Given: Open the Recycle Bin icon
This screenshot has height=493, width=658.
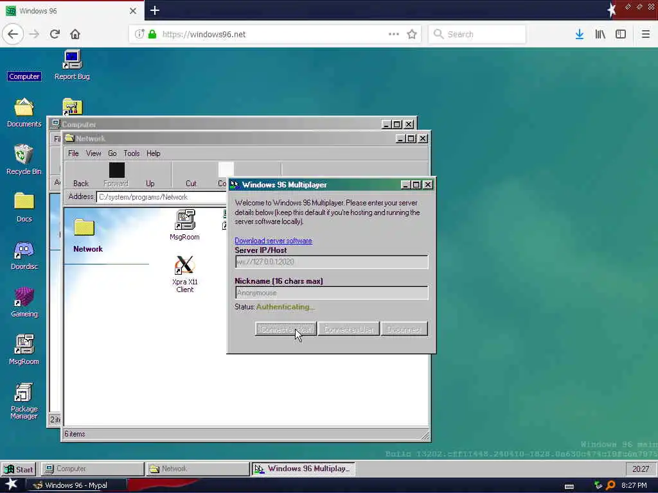Looking at the screenshot, I should (x=24, y=160).
